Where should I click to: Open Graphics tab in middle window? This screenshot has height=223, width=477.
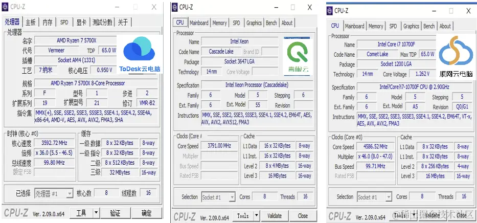click(x=254, y=23)
